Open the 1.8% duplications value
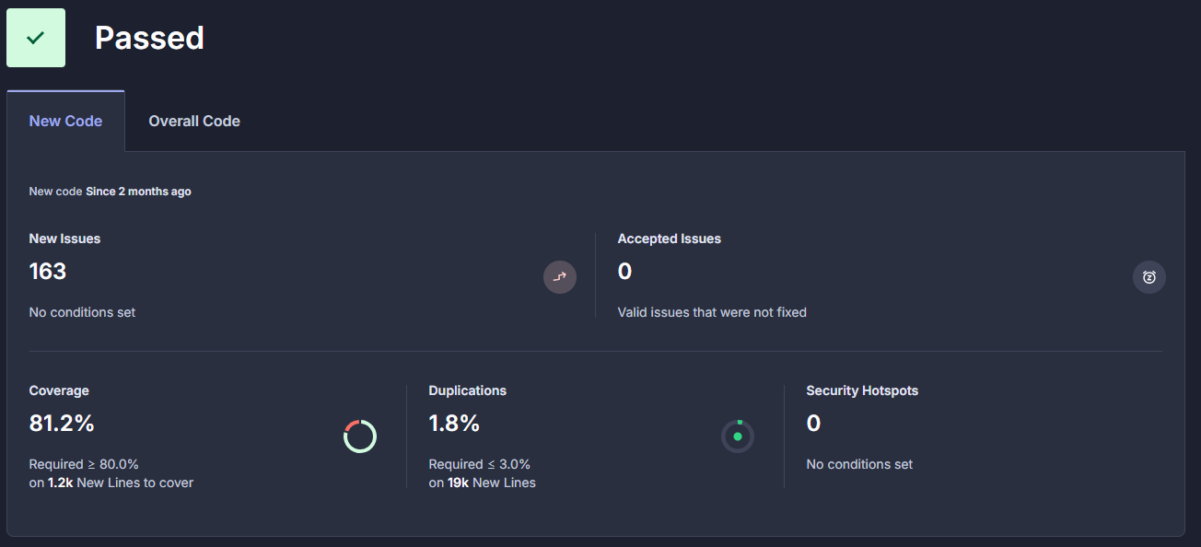The image size is (1201, 547). (x=454, y=424)
